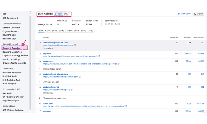Click reddit.com domain link
Screen dimensions: 207x124
48,104
